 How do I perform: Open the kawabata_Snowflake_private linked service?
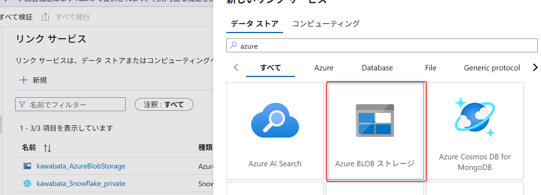(81, 184)
